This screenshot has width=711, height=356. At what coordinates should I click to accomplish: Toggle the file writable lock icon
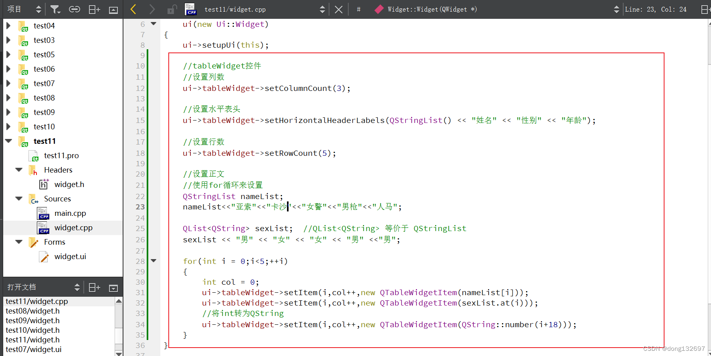click(x=172, y=9)
